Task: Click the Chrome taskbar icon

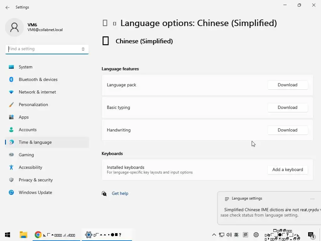Action: point(38,235)
